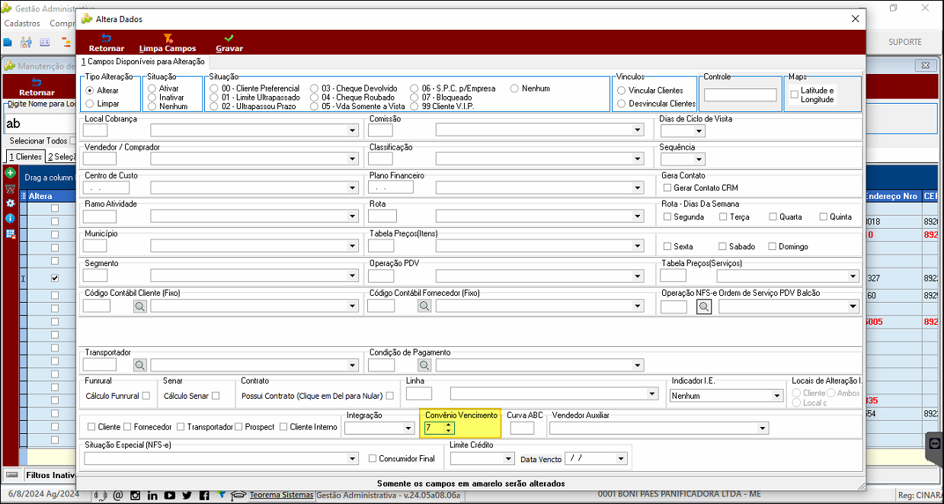Open the Facebook icon in the status bar
The height and width of the screenshot is (504, 944).
(203, 495)
